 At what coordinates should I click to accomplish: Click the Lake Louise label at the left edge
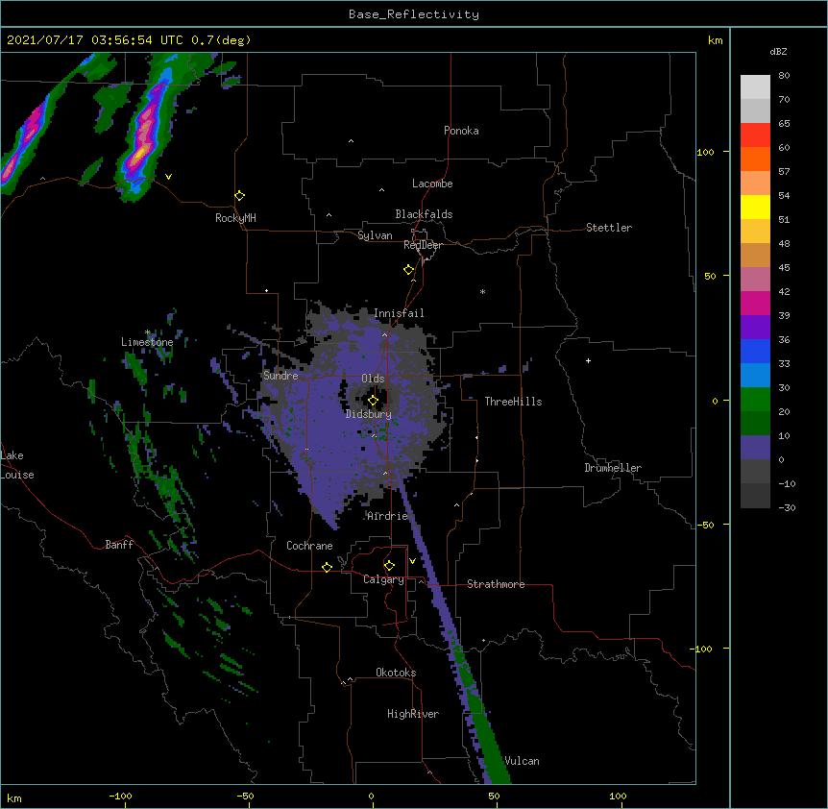(x=17, y=465)
